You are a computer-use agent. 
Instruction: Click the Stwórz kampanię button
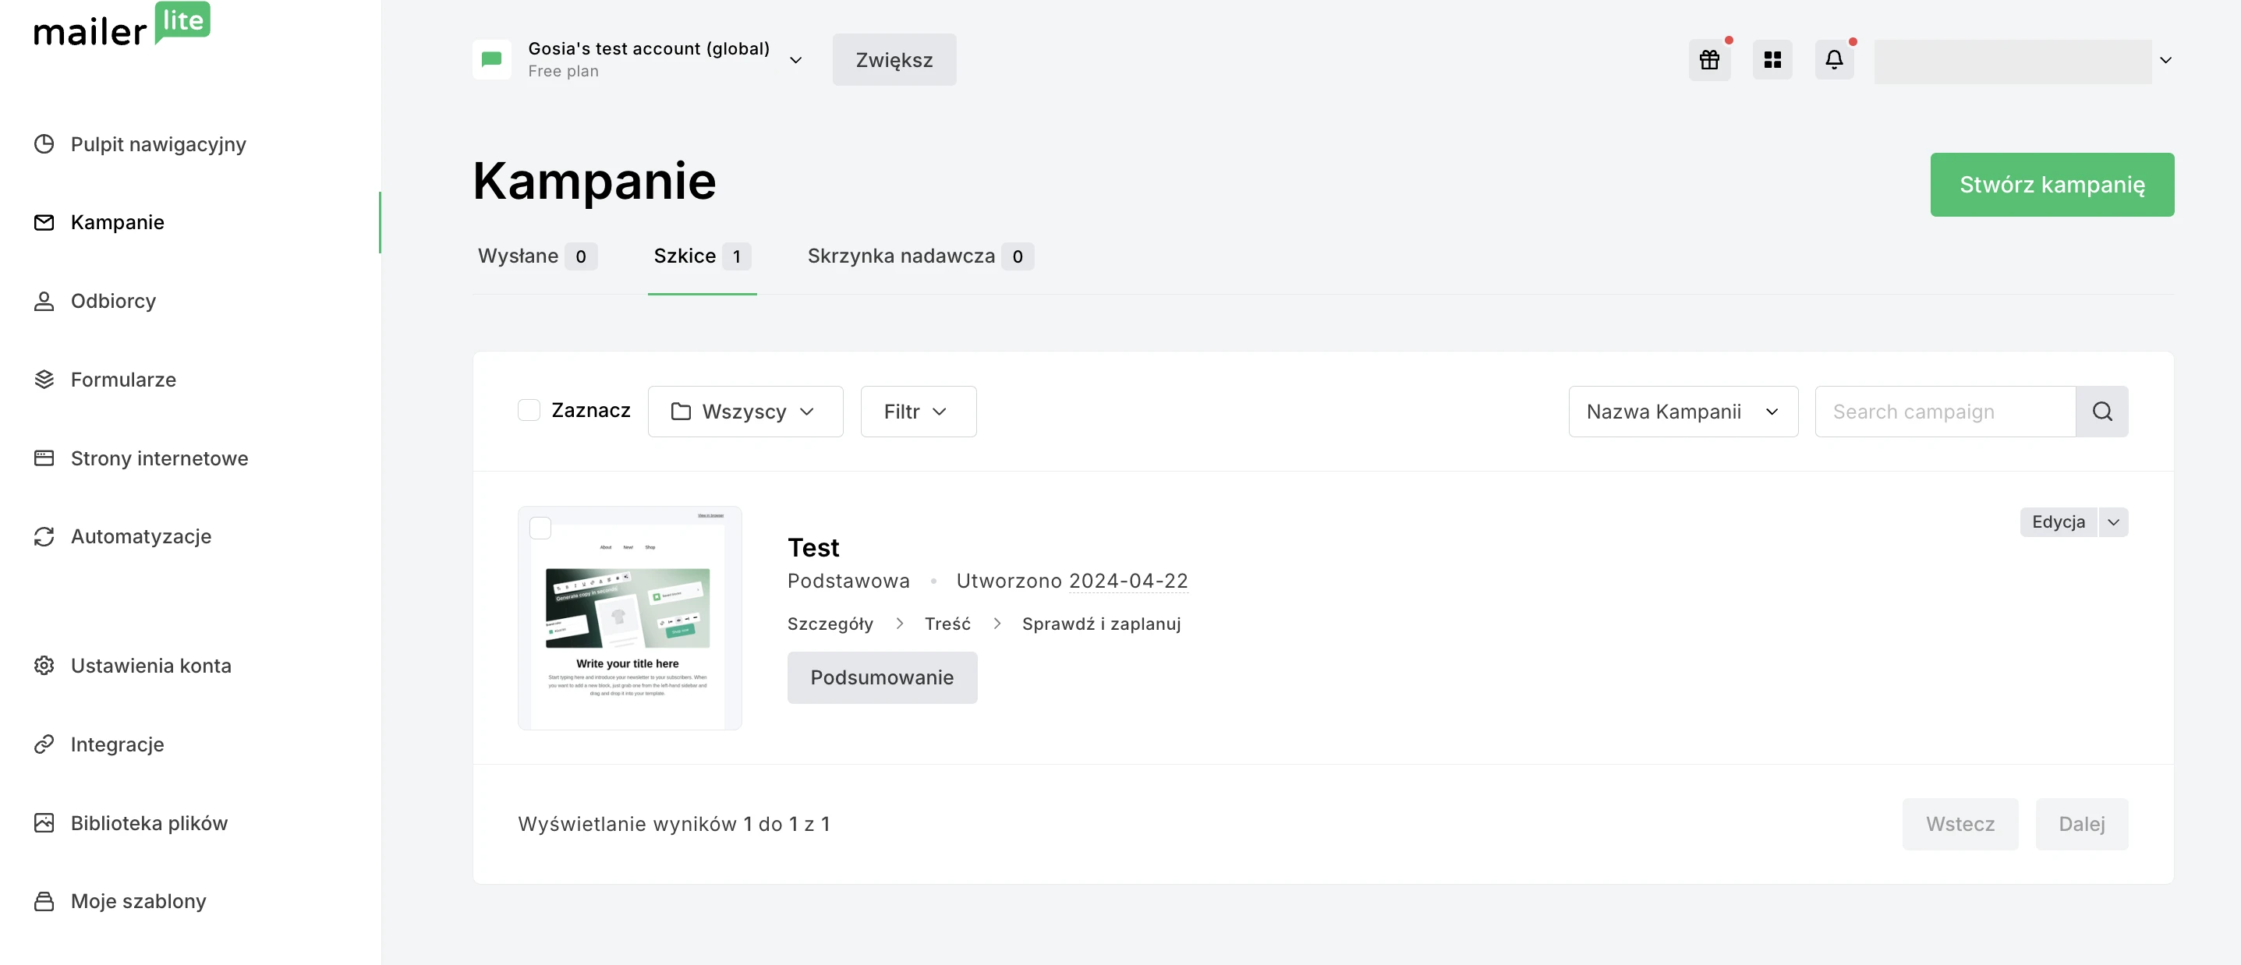[2052, 184]
